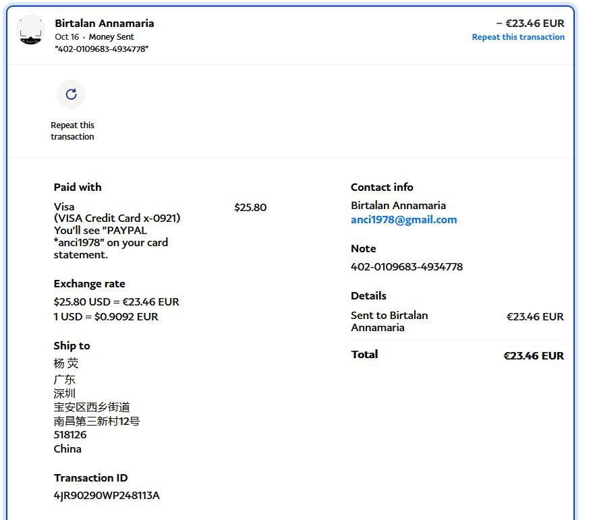Screen dimensions: 595x520
Task: Click the postal code 518126
Action: click(x=70, y=435)
